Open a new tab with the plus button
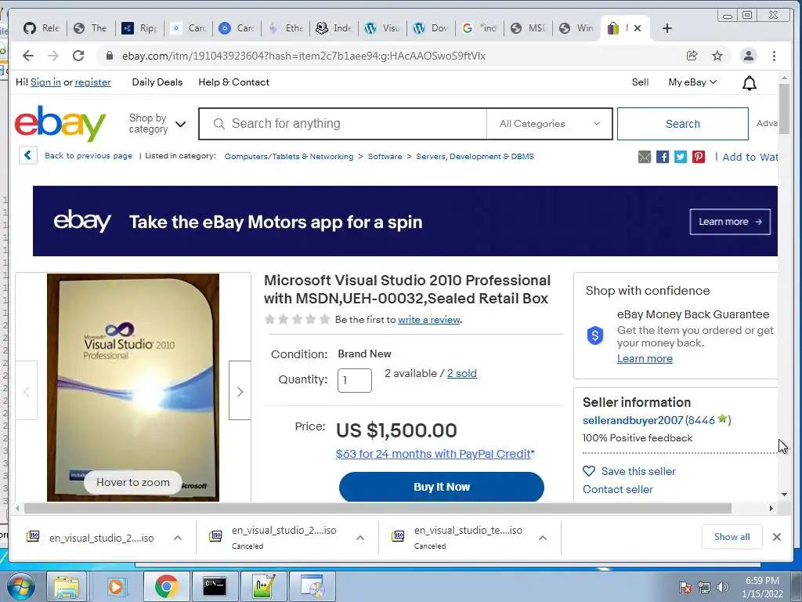The height and width of the screenshot is (602, 802). [x=667, y=28]
